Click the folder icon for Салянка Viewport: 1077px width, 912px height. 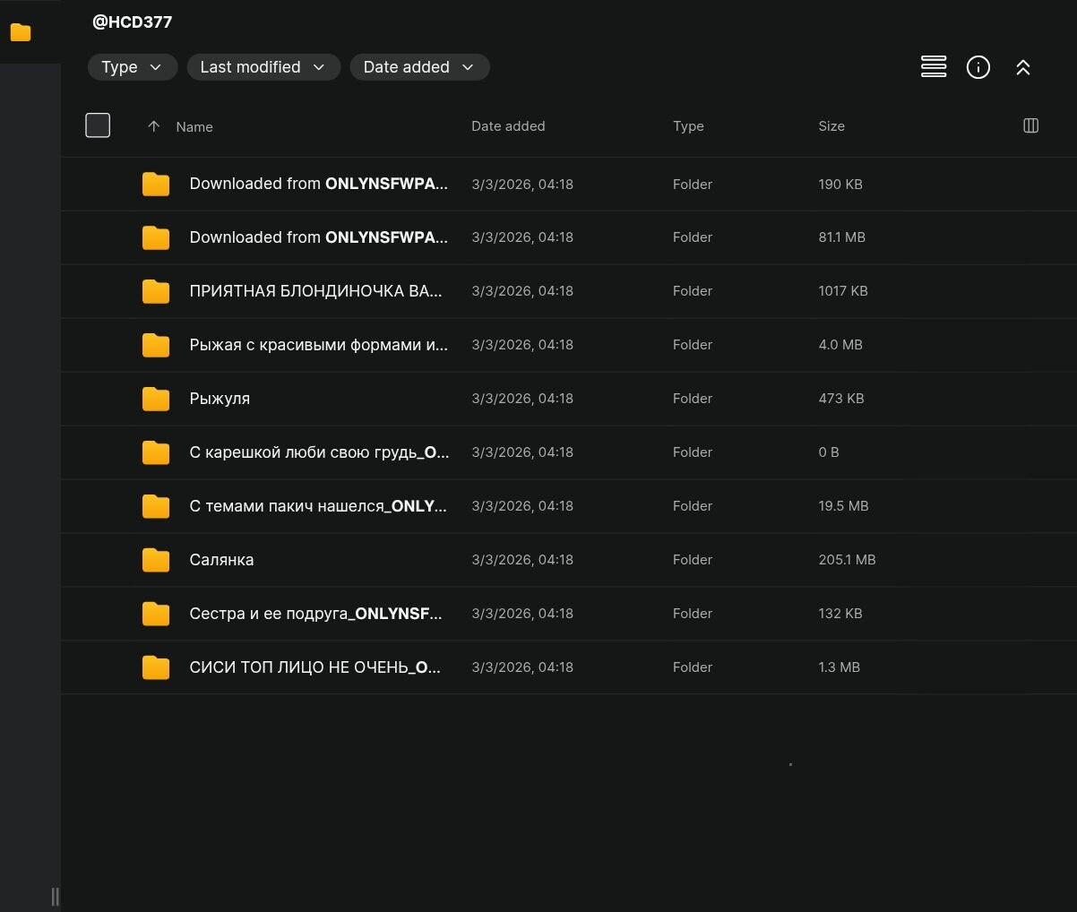(x=156, y=560)
